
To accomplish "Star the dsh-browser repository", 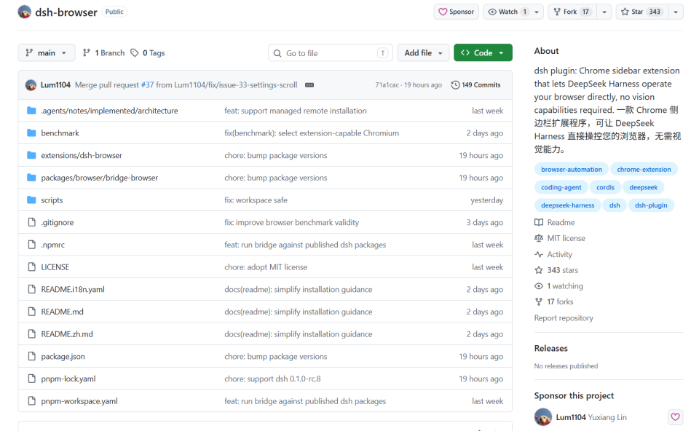I will click(641, 12).
